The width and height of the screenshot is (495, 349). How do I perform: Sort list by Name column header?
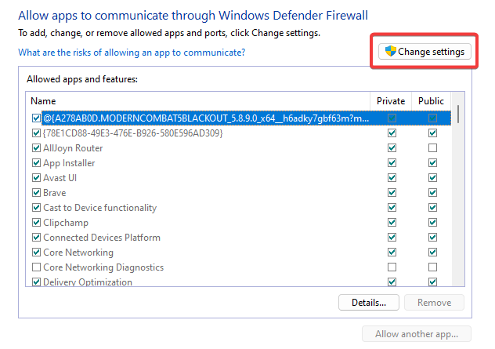[x=196, y=101]
